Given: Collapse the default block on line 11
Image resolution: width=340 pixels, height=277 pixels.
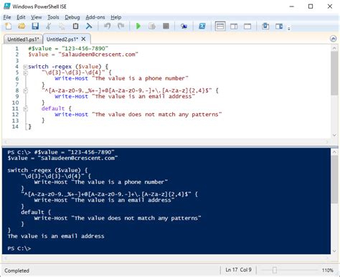Looking at the screenshot, I should pyautogui.click(x=25, y=109).
